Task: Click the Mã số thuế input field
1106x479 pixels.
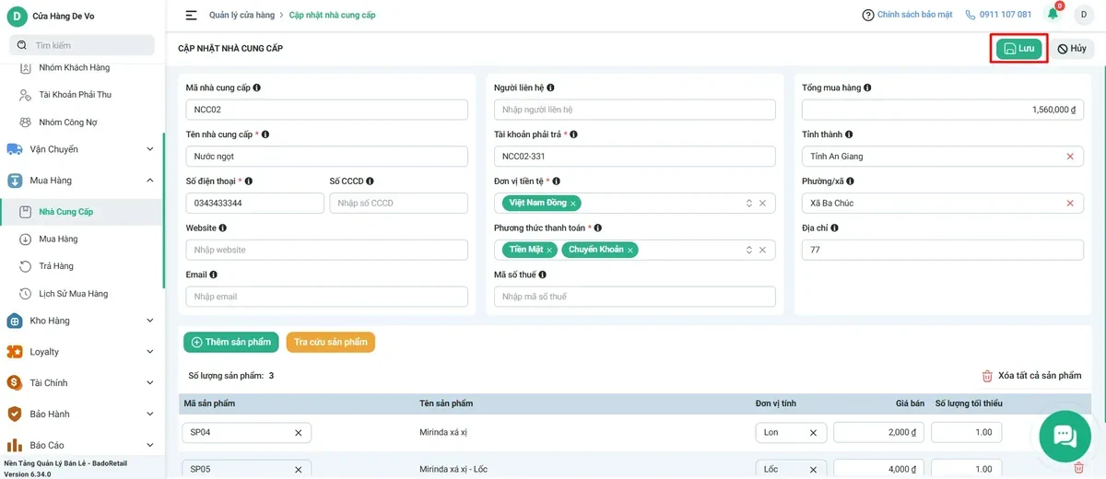Action: (x=634, y=297)
